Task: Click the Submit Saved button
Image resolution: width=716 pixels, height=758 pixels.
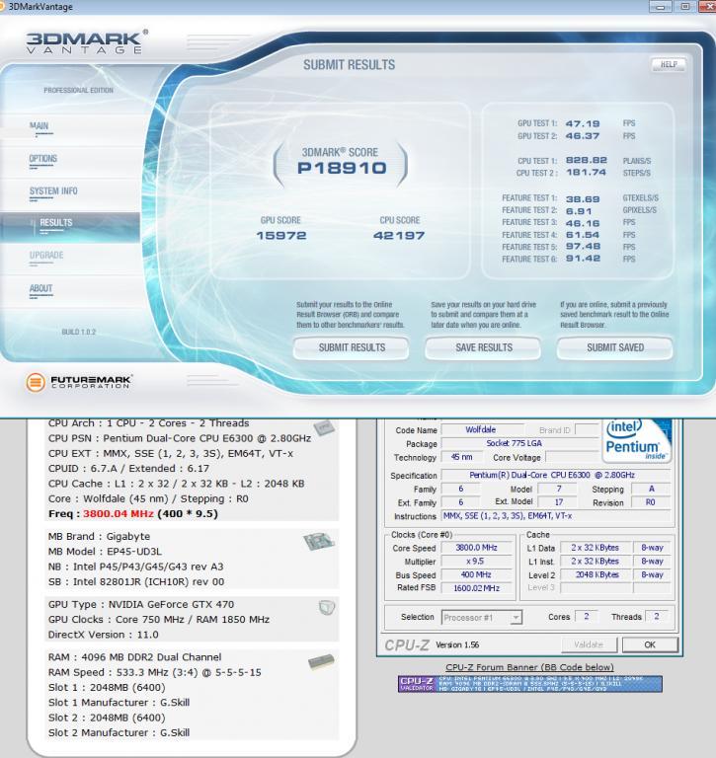Action: 615,347
